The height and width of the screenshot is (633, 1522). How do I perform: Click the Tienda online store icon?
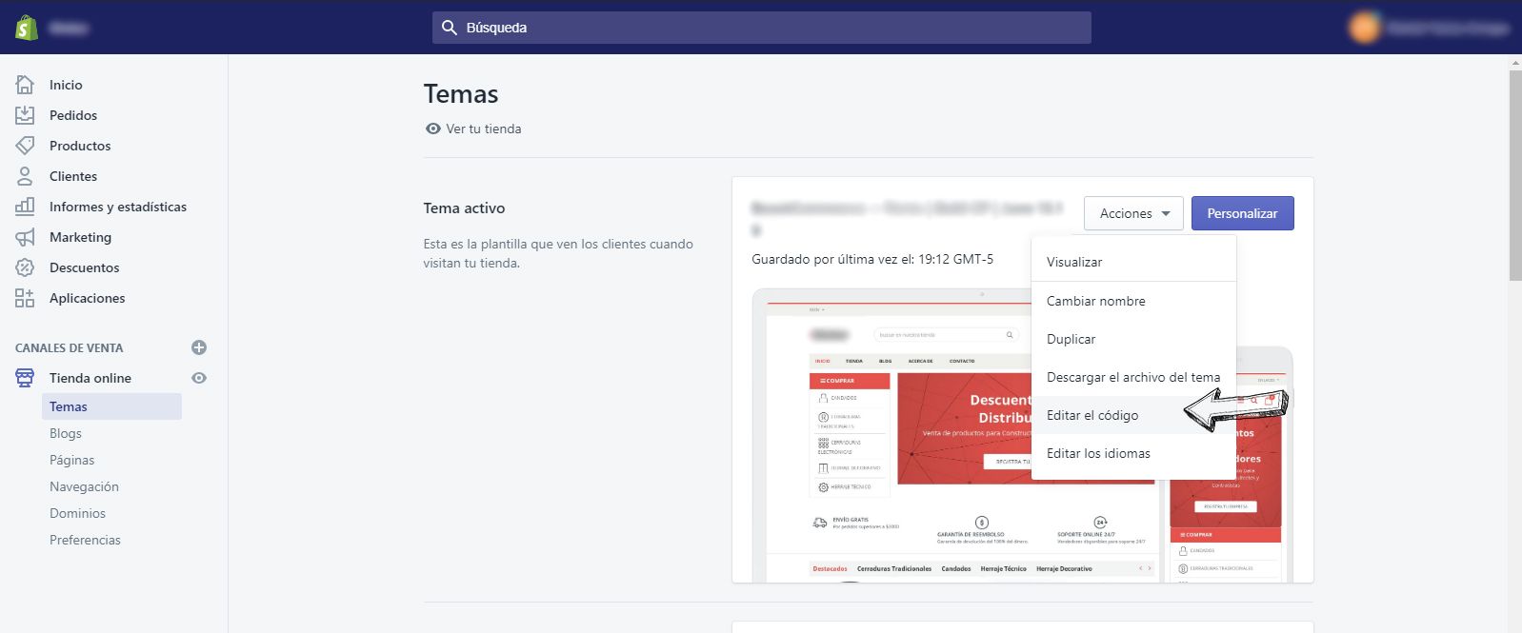coord(25,378)
